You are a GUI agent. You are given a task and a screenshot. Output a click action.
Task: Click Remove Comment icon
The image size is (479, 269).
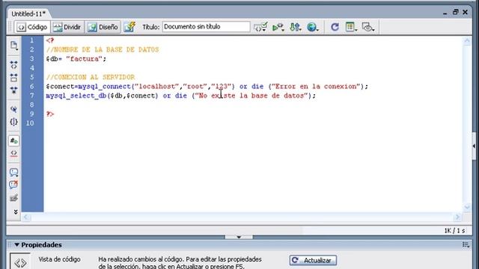[13, 185]
